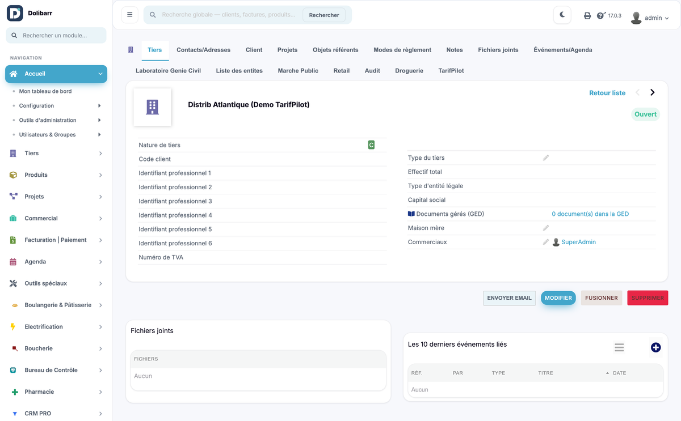Click the Boulangerie & Pâtisserie icon

[14, 305]
